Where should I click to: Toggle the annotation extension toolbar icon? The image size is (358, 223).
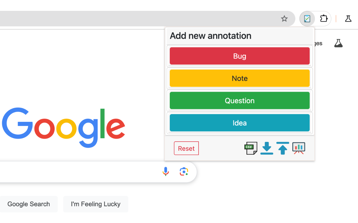pos(307,19)
